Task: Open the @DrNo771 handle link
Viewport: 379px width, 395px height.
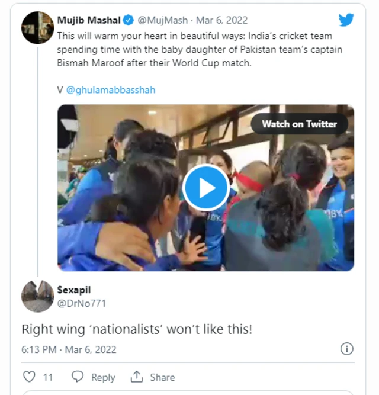Action: (82, 302)
